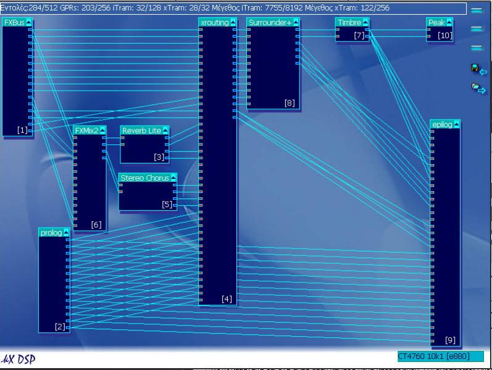Click the [9] label in epilog module
This screenshot has height=370, width=492.
(x=450, y=340)
